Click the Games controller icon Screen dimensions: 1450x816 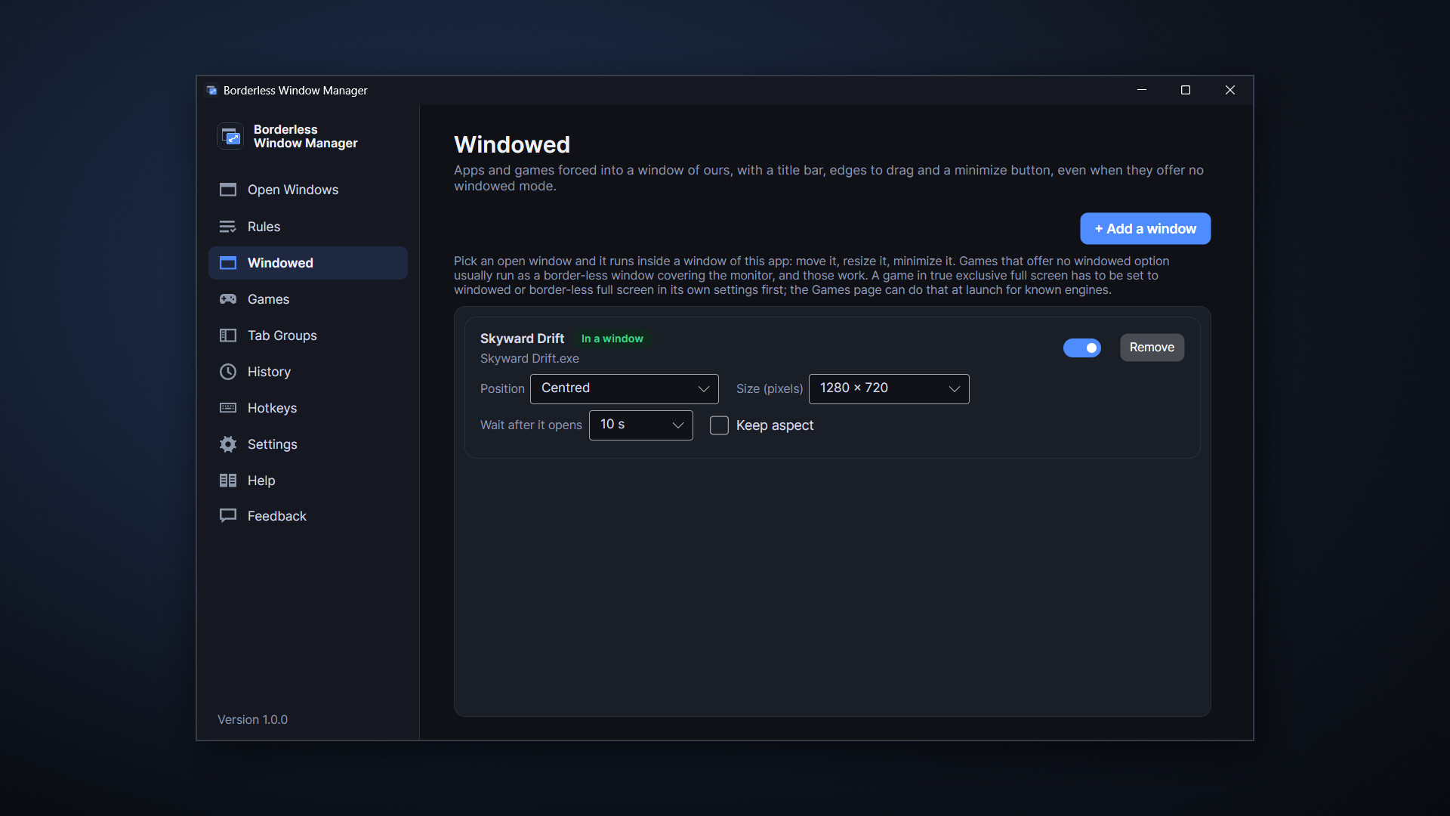(x=228, y=299)
